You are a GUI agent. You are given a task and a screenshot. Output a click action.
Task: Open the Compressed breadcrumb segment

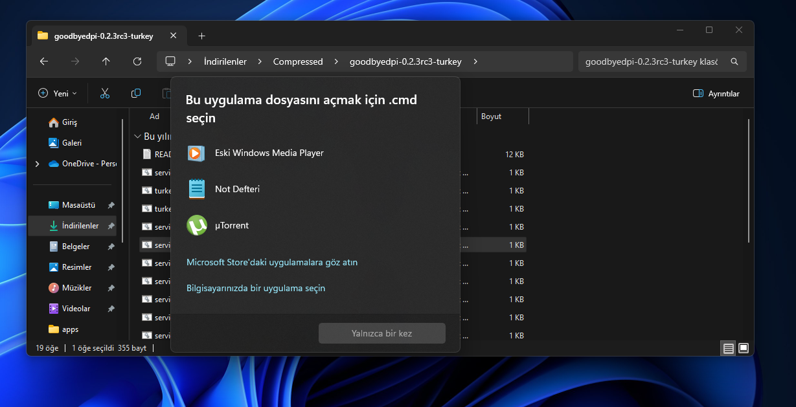(298, 61)
